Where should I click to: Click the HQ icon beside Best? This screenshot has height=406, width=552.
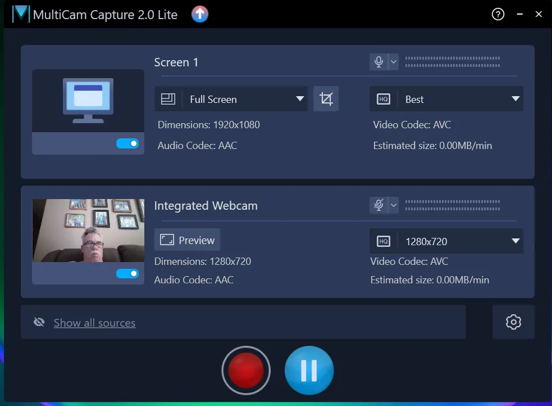coord(384,99)
